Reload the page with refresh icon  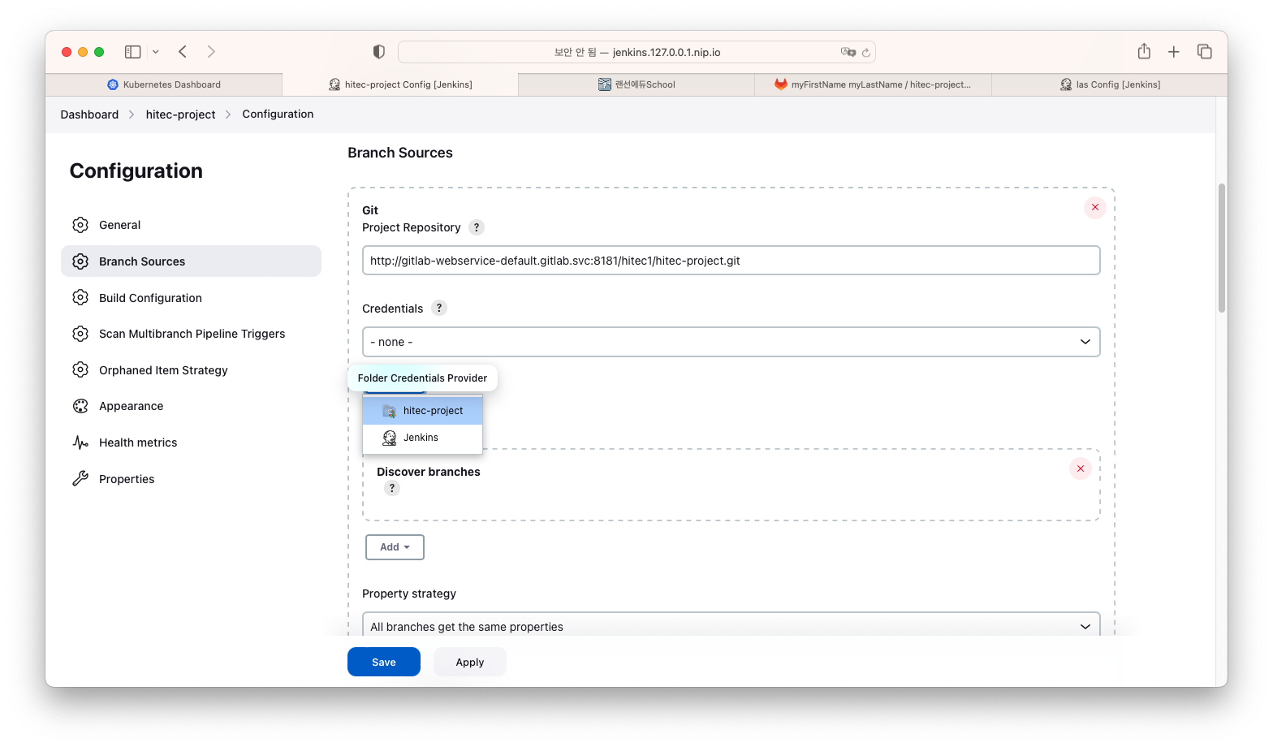coord(866,52)
